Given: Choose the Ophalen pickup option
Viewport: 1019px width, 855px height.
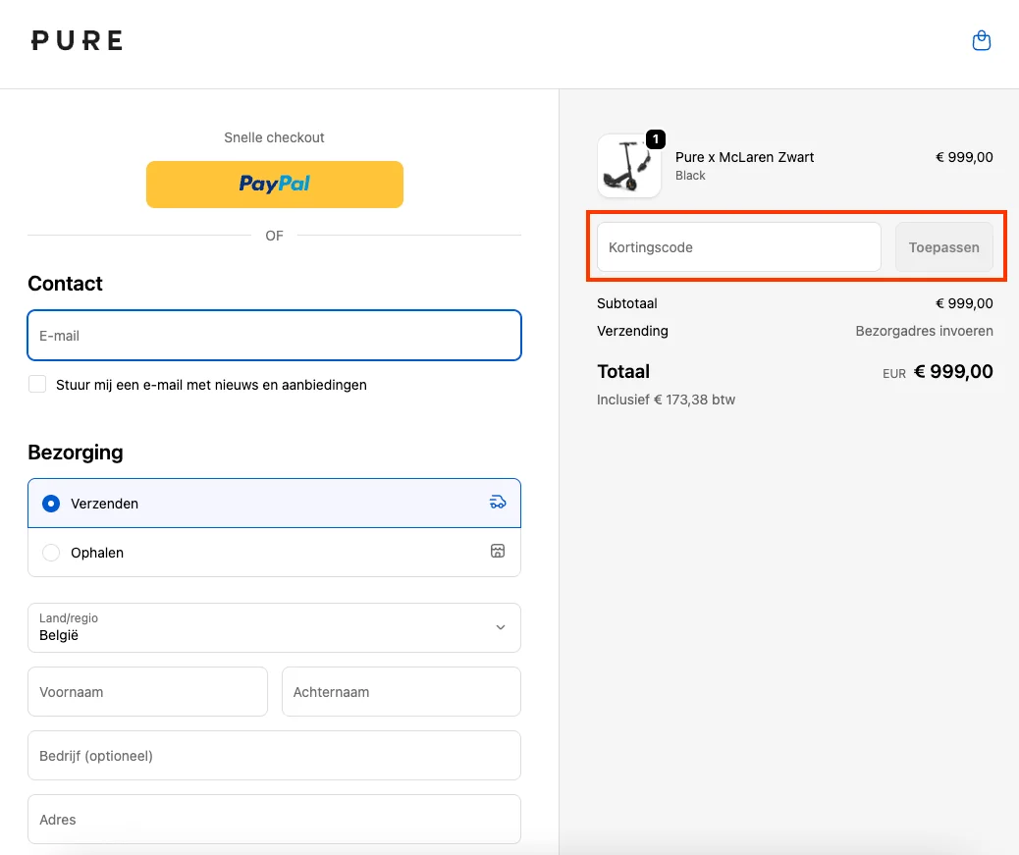Looking at the screenshot, I should click(51, 553).
